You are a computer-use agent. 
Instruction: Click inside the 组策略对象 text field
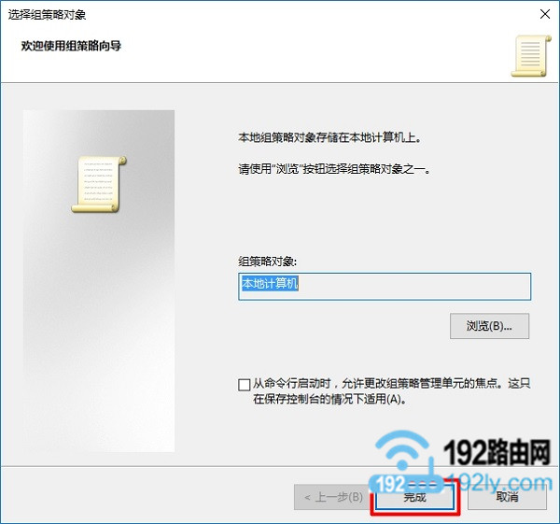click(385, 287)
